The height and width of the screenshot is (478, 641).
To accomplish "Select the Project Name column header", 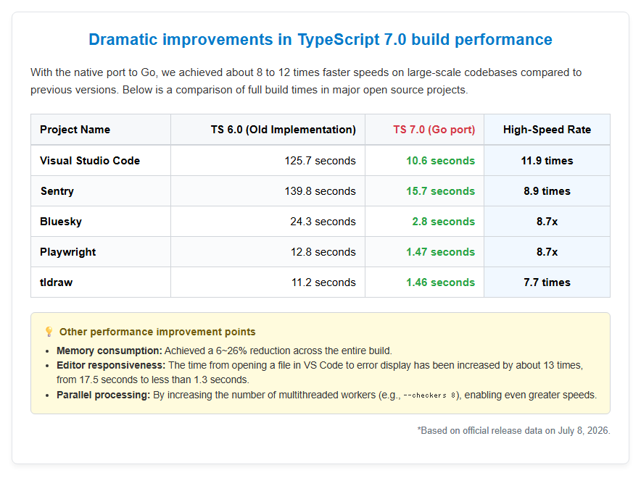I will click(75, 130).
